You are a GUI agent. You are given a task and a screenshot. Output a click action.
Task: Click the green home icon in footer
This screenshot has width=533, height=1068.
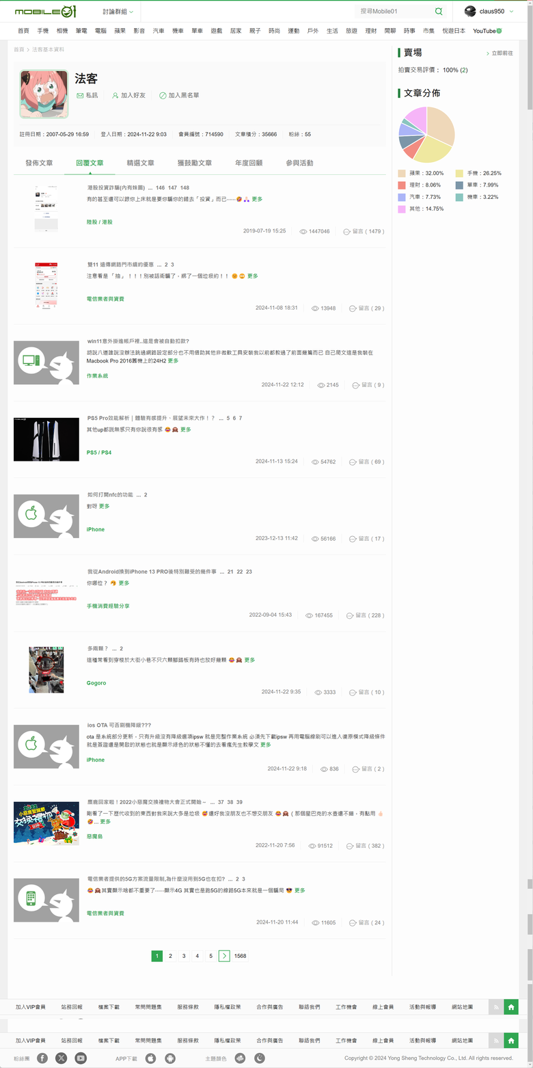511,1041
